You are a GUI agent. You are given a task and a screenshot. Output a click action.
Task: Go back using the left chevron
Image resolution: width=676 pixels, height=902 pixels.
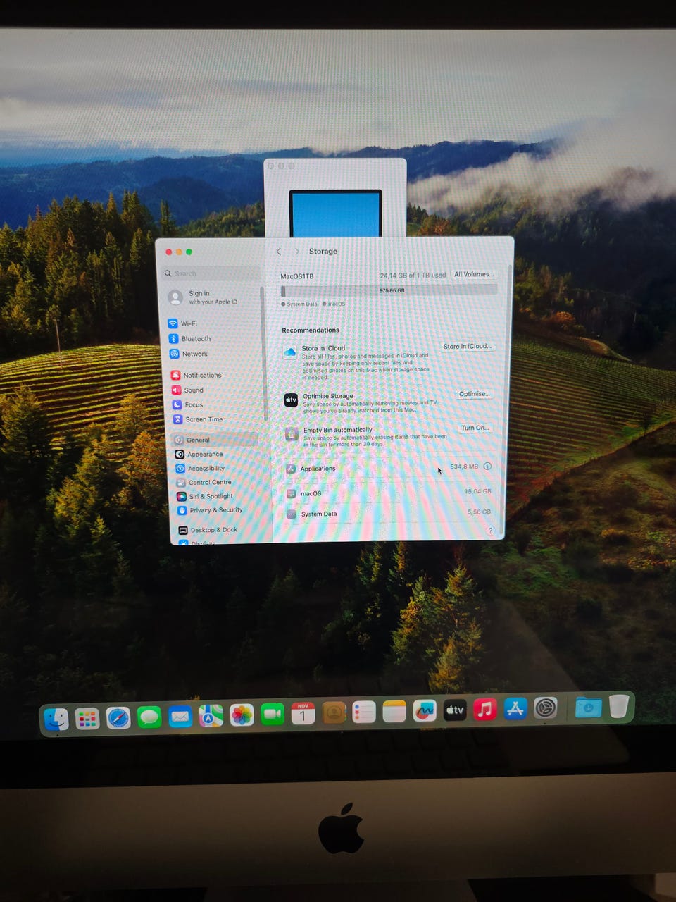click(279, 252)
